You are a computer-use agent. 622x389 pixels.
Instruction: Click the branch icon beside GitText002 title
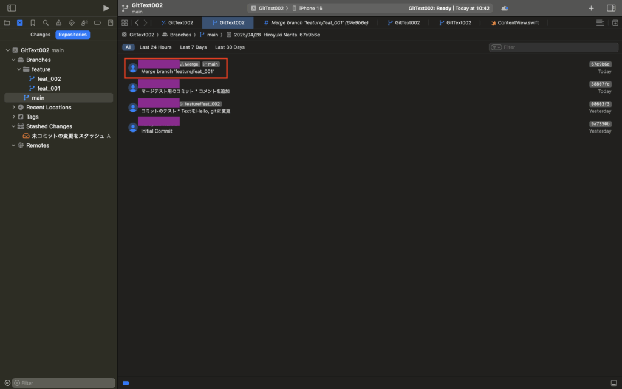tap(125, 8)
